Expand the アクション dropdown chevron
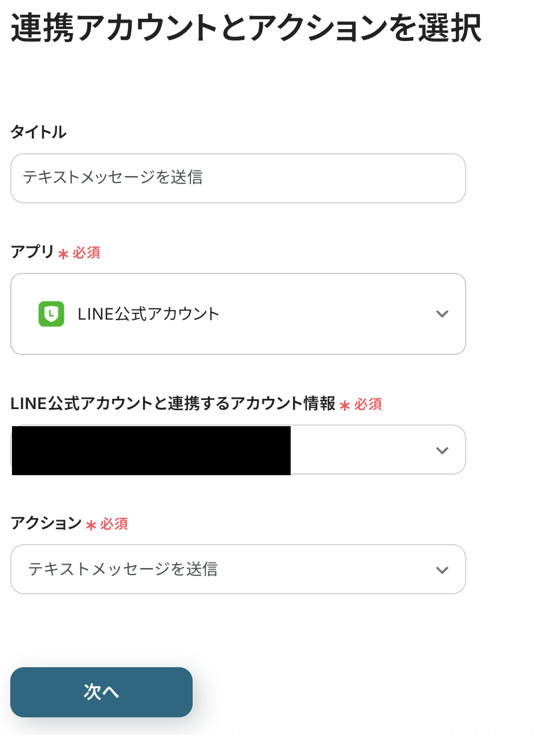The width and height of the screenshot is (538, 735). [x=442, y=570]
